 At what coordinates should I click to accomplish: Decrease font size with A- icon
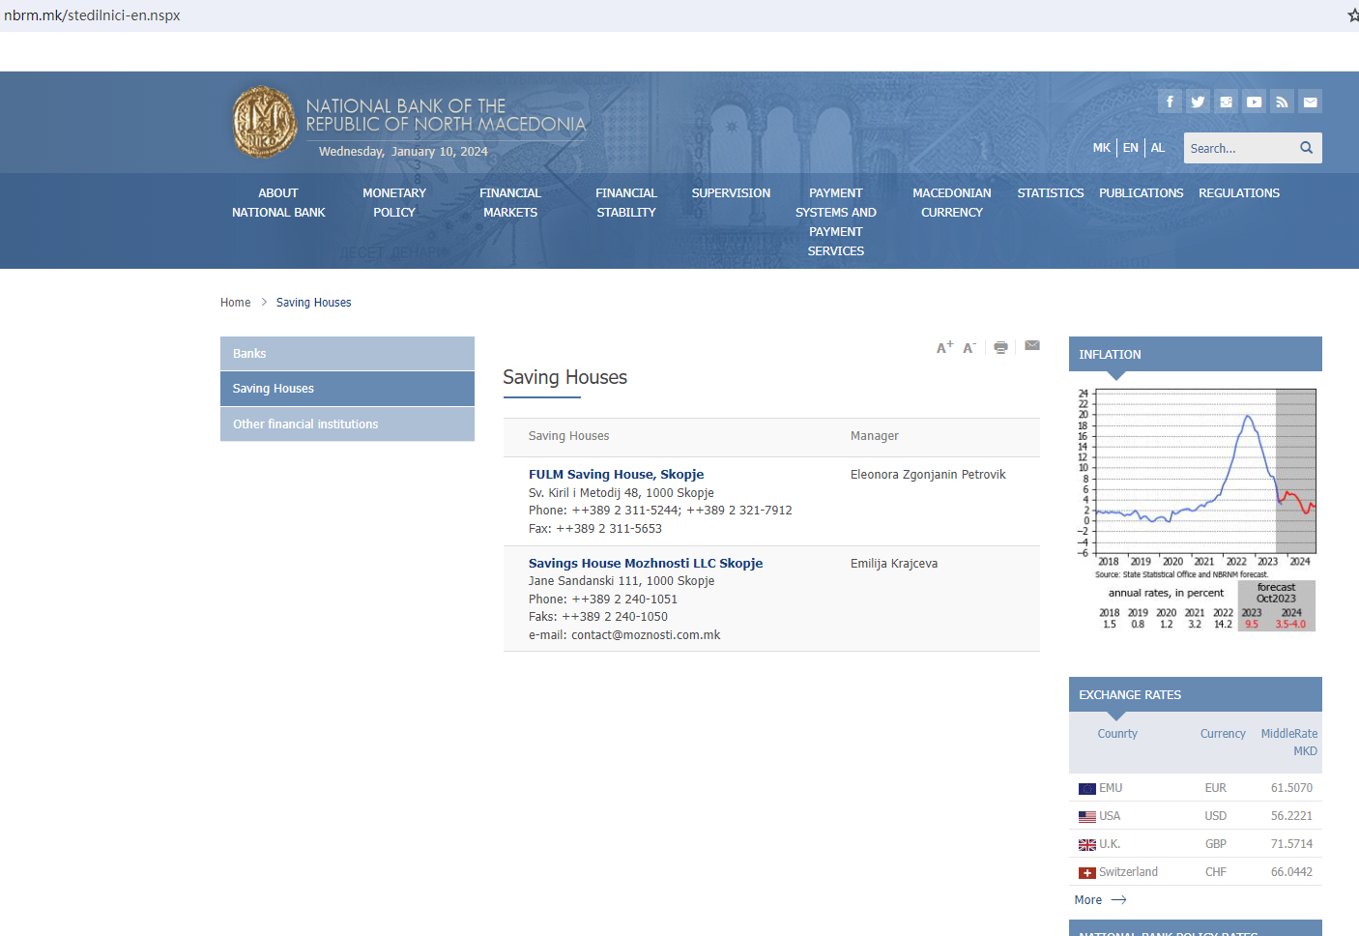969,347
